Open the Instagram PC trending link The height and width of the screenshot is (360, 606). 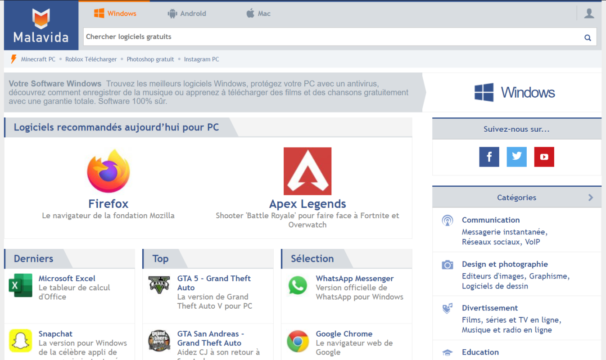click(202, 59)
